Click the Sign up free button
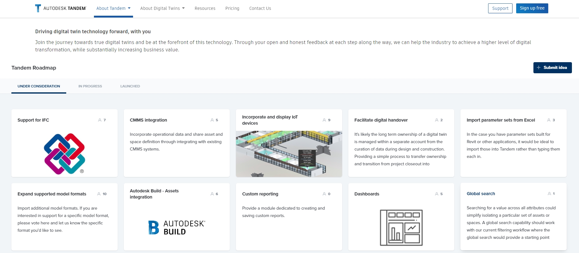The image size is (579, 253). (x=532, y=8)
